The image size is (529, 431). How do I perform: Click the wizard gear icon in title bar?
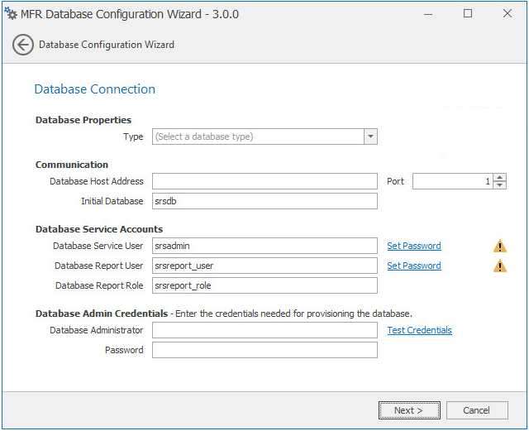[x=12, y=14]
